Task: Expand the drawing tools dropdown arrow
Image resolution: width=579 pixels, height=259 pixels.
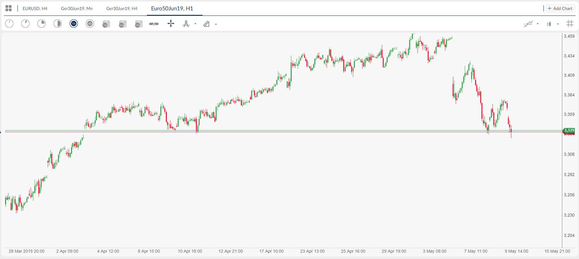Action: tap(195, 24)
